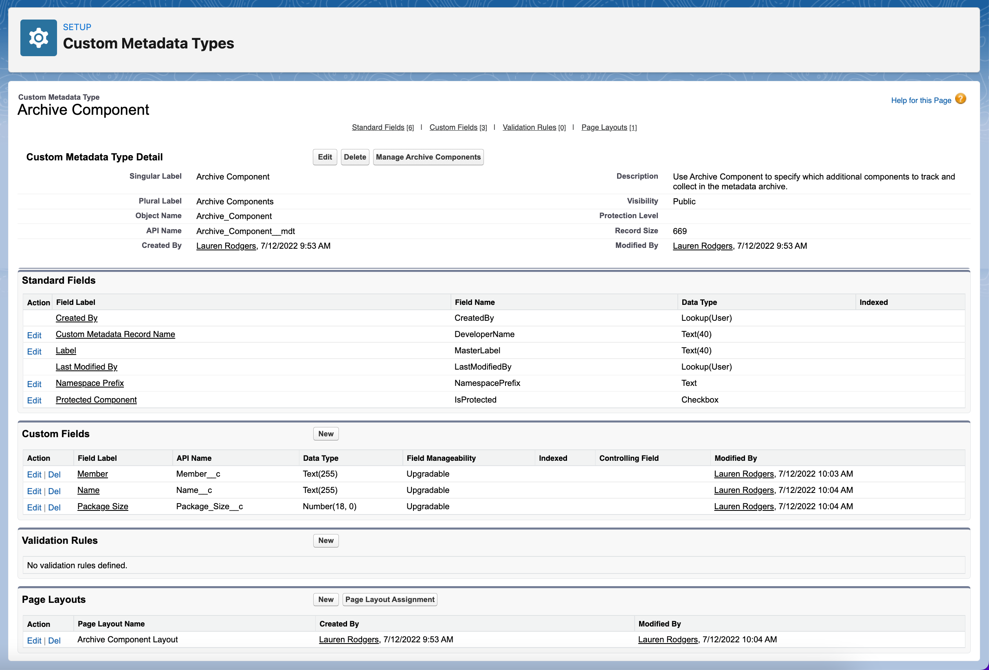
Task: Click the Setup gear icon
Action: [x=38, y=37]
